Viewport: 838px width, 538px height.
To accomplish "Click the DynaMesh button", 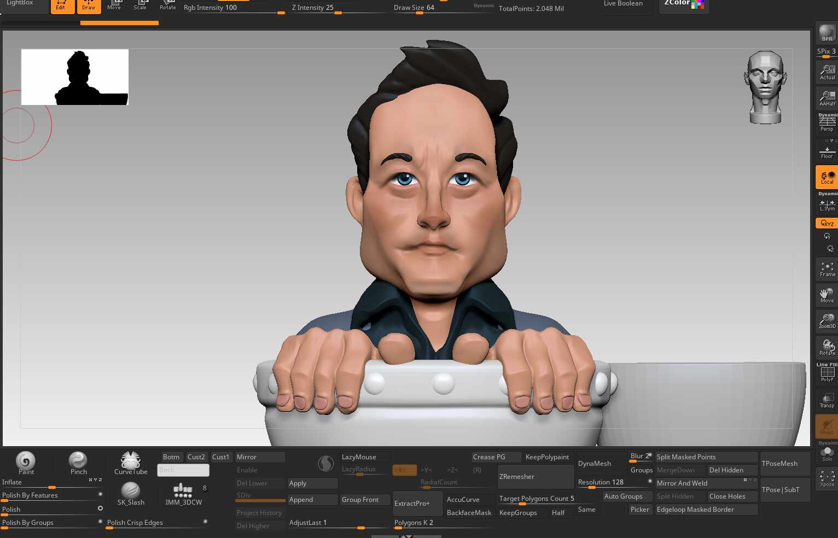I will tap(601, 464).
